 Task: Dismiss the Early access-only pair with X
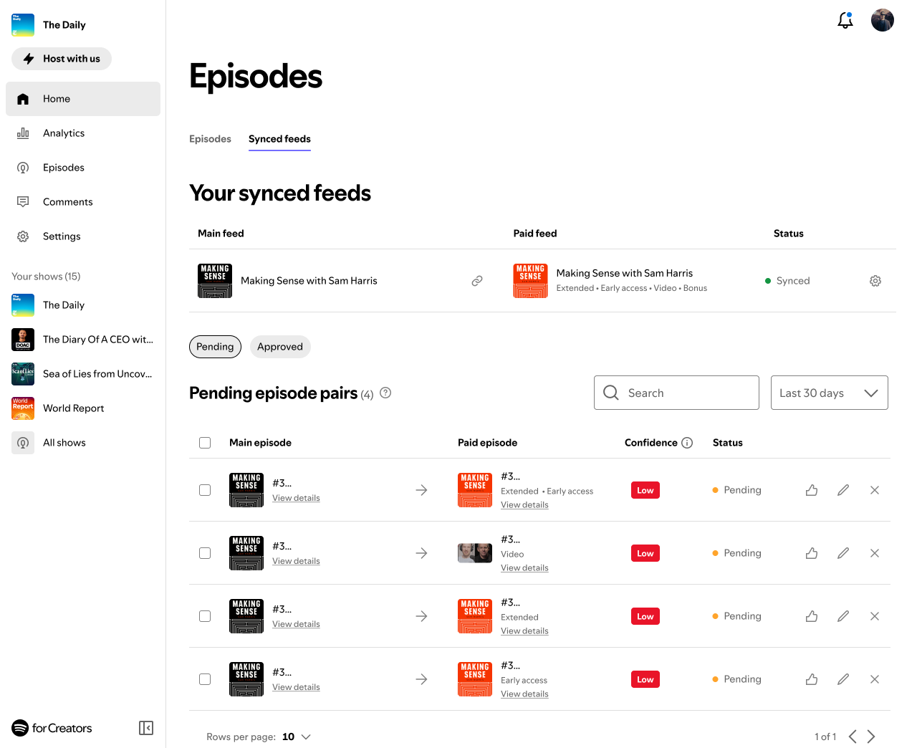(875, 679)
